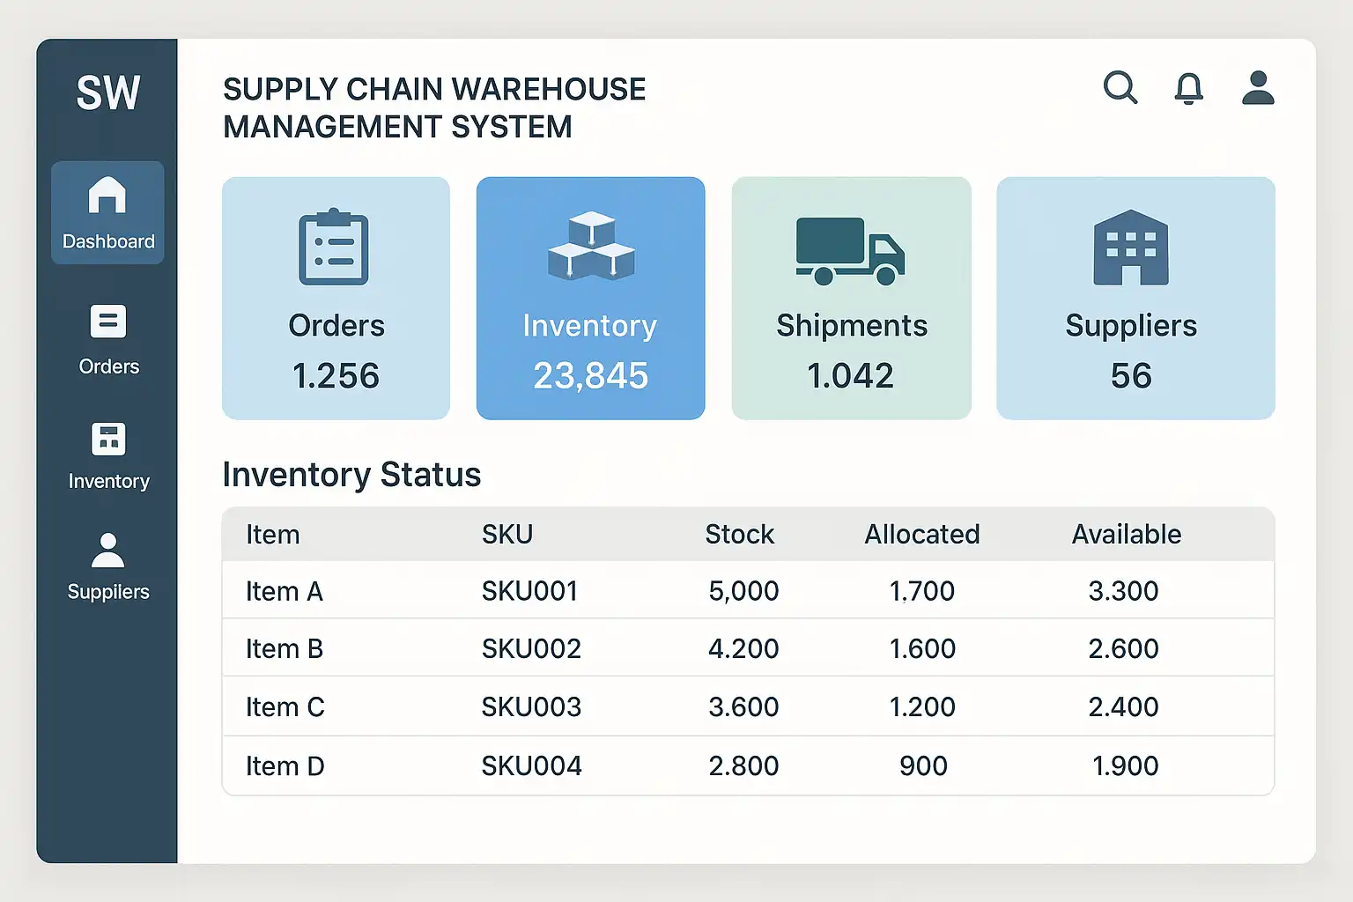Click the building icon on Suppliers card
The image size is (1353, 902).
pos(1131,248)
